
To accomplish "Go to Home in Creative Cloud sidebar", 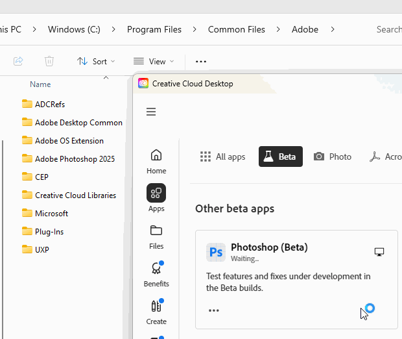I will click(x=156, y=162).
